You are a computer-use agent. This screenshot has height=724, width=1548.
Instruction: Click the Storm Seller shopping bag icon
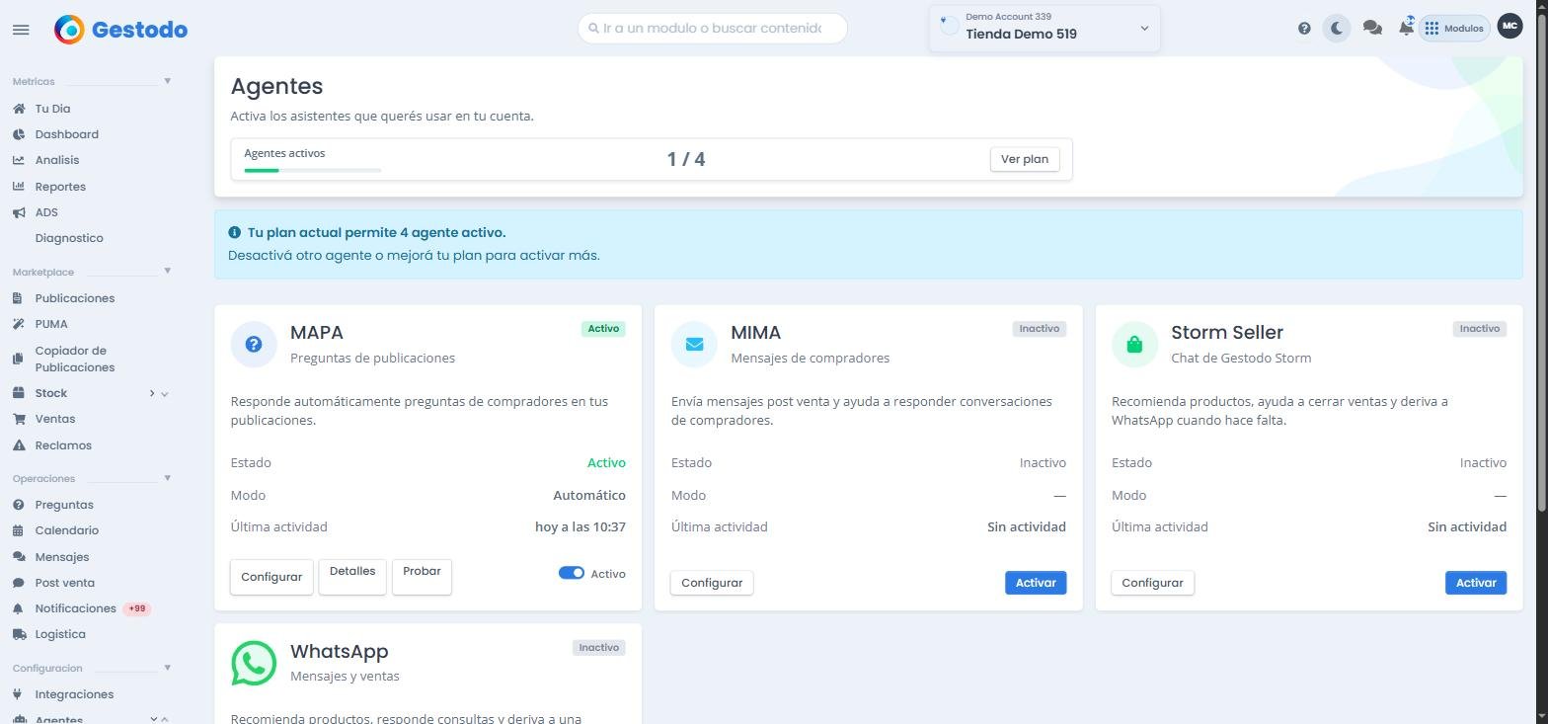tap(1134, 344)
